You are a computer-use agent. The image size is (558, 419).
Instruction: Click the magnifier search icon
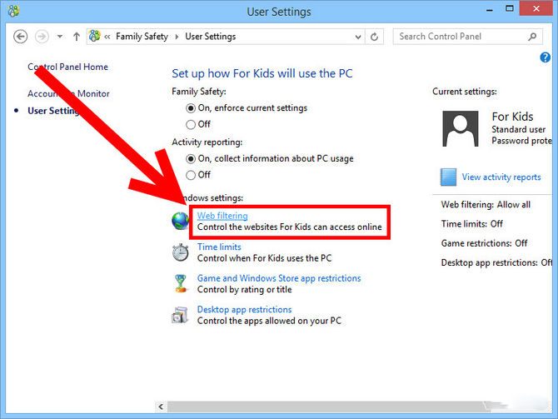pyautogui.click(x=532, y=37)
